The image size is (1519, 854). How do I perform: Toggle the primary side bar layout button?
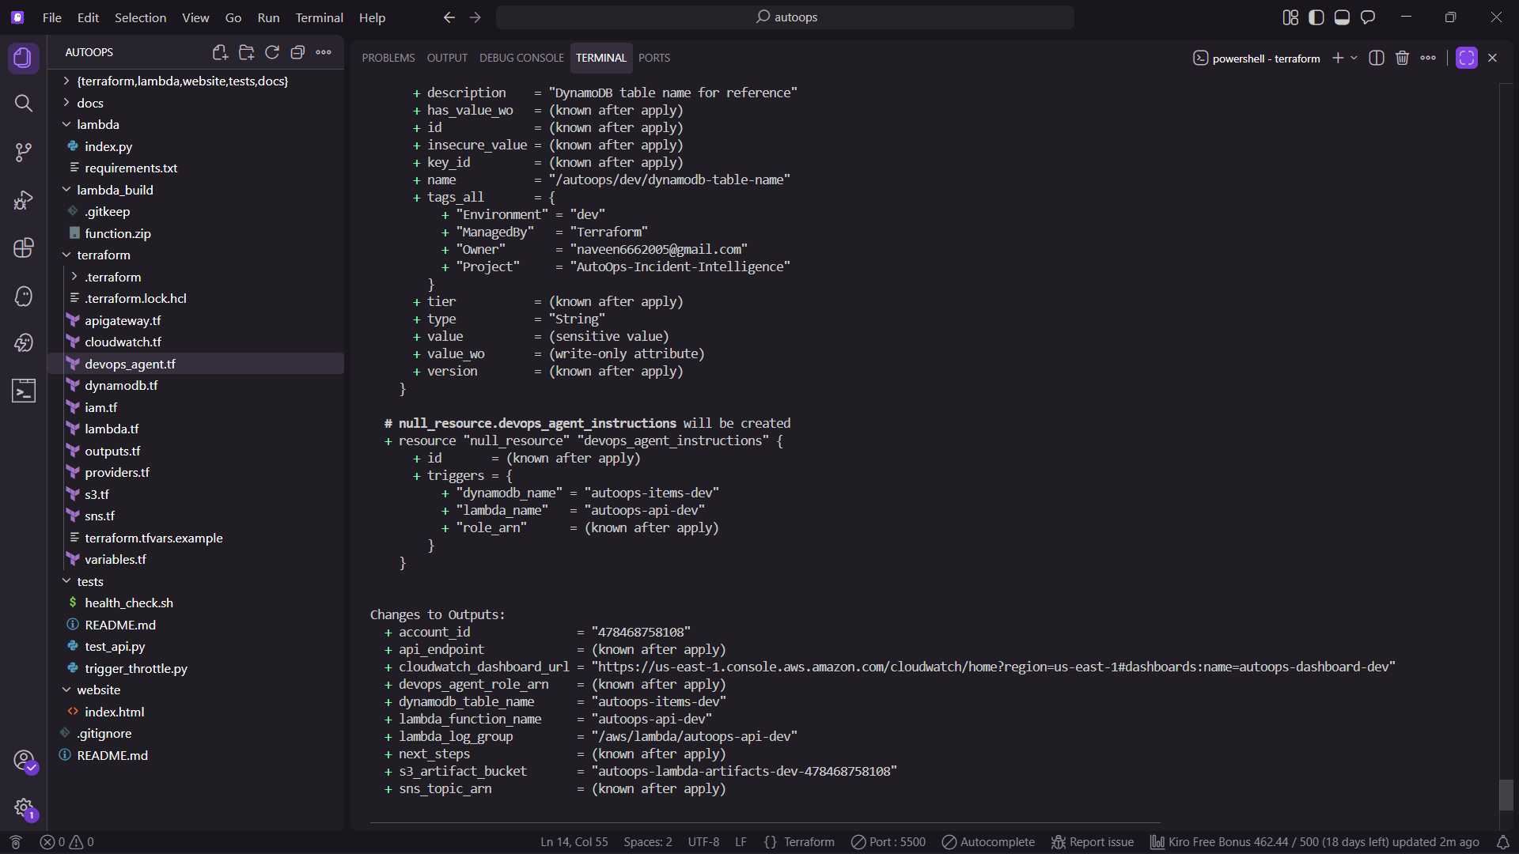point(1316,17)
